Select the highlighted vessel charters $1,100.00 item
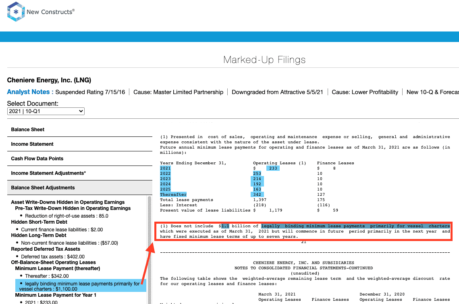This screenshot has height=304, width=459. click(x=81, y=286)
